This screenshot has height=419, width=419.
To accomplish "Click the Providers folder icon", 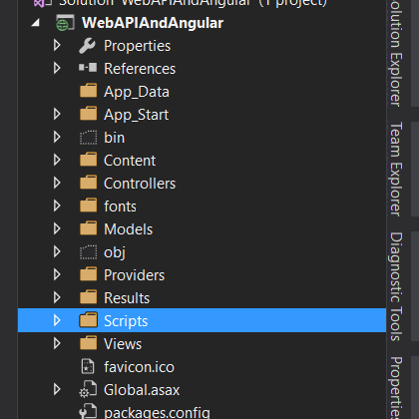I will pyautogui.click(x=89, y=274).
